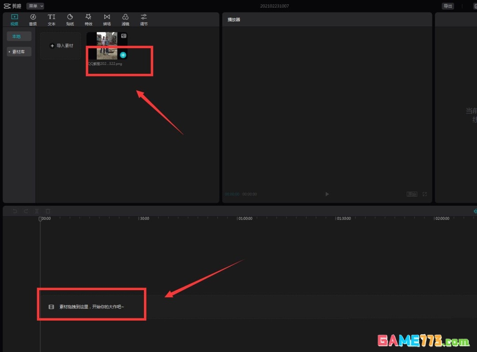Open the 调节 (Adjust) panel
The width and height of the screenshot is (477, 352).
coord(144,19)
